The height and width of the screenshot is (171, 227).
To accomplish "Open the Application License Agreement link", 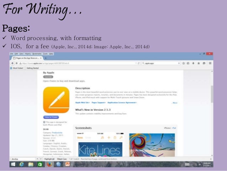I will [x=122, y=102].
